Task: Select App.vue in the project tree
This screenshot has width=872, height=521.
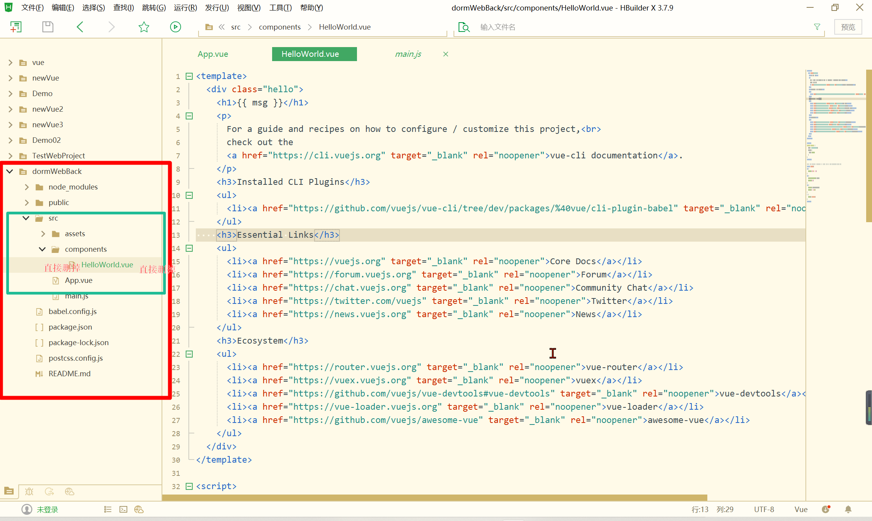Action: [x=78, y=280]
